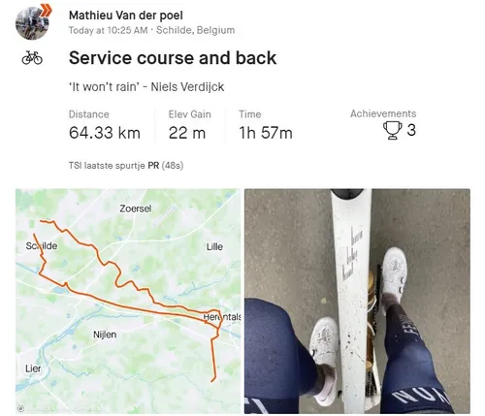485x416 pixels.
Task: Open the Mathieu Van der poel name link
Action: (126, 16)
